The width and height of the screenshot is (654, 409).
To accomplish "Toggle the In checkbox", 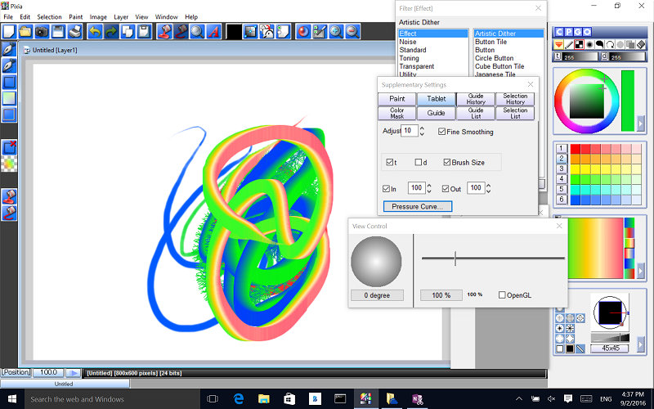I will (386, 189).
